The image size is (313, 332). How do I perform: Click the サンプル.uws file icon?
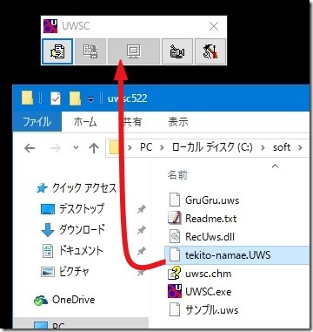pos(175,309)
